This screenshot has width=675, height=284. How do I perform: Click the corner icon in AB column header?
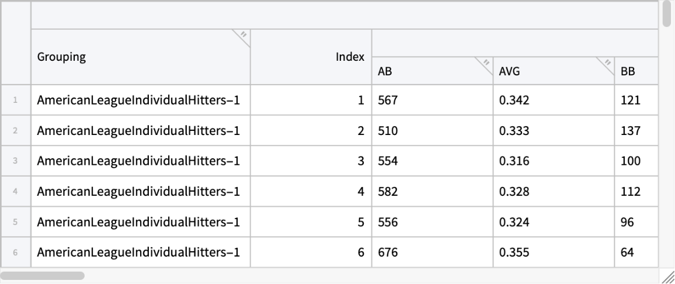pos(486,63)
